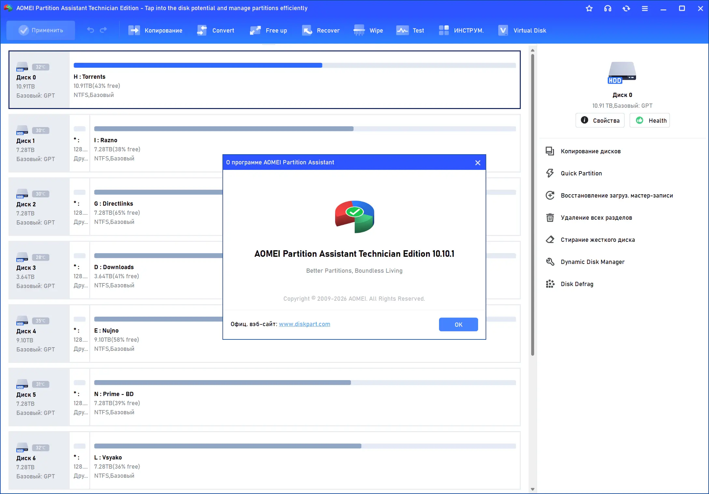Open Dynamic Disk Manager
This screenshot has height=494, width=709.
592,262
